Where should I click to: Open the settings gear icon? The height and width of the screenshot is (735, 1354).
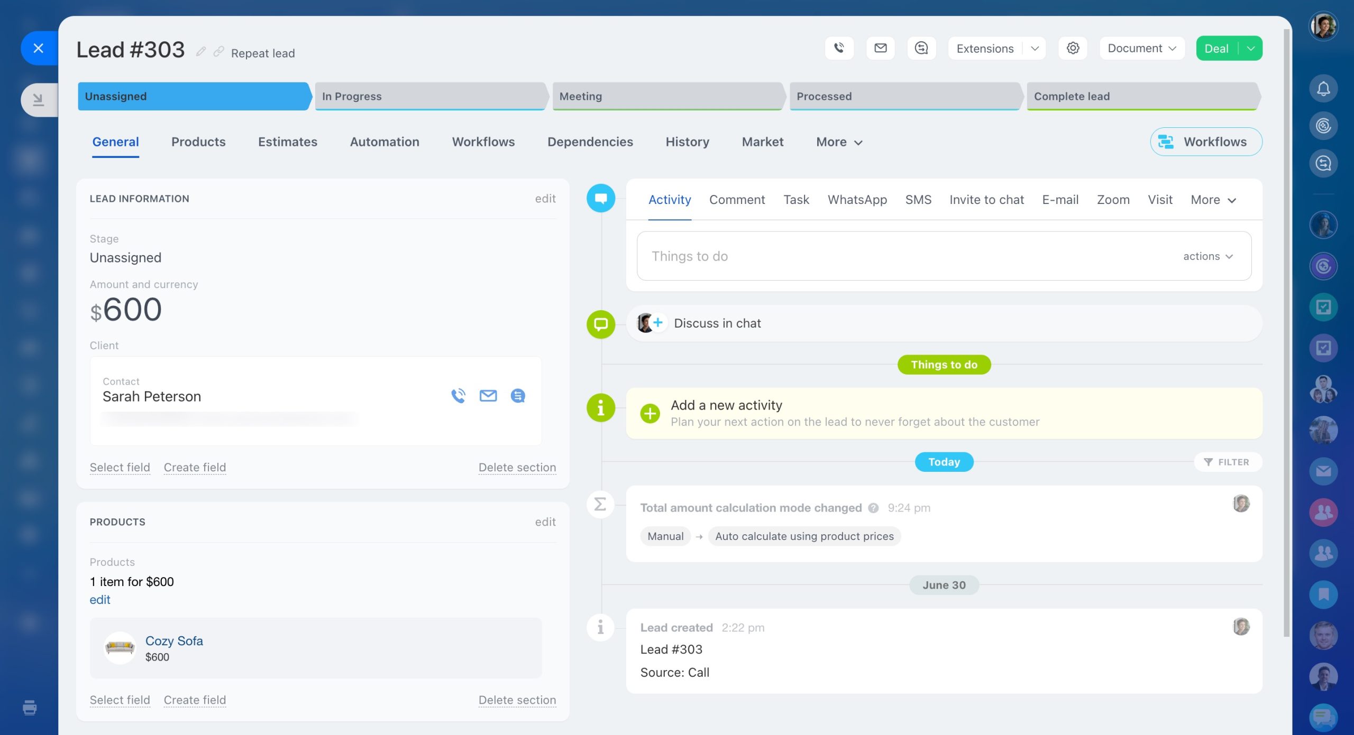coord(1073,48)
